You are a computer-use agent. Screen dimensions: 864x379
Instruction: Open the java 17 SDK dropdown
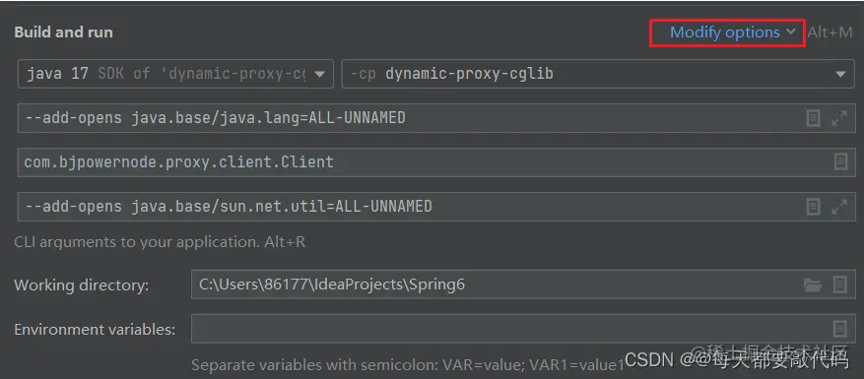[175, 74]
